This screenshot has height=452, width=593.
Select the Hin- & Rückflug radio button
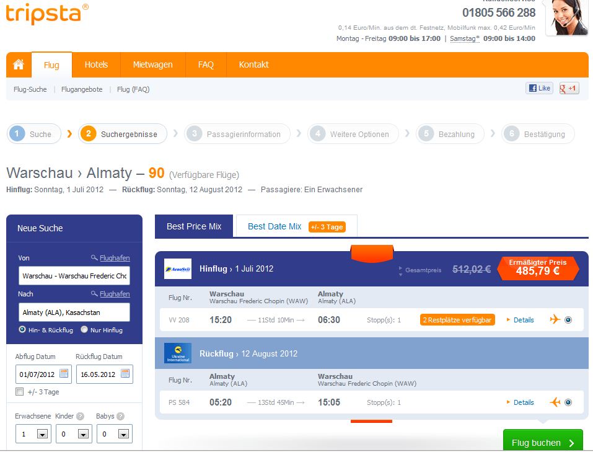(22, 329)
